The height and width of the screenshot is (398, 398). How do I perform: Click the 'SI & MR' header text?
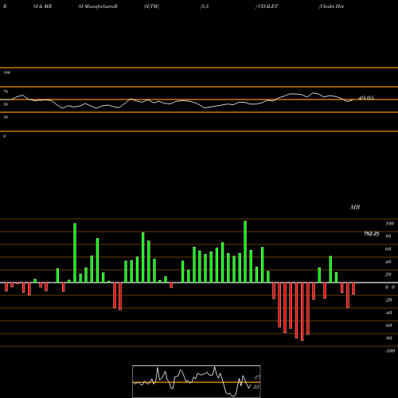pos(42,6)
